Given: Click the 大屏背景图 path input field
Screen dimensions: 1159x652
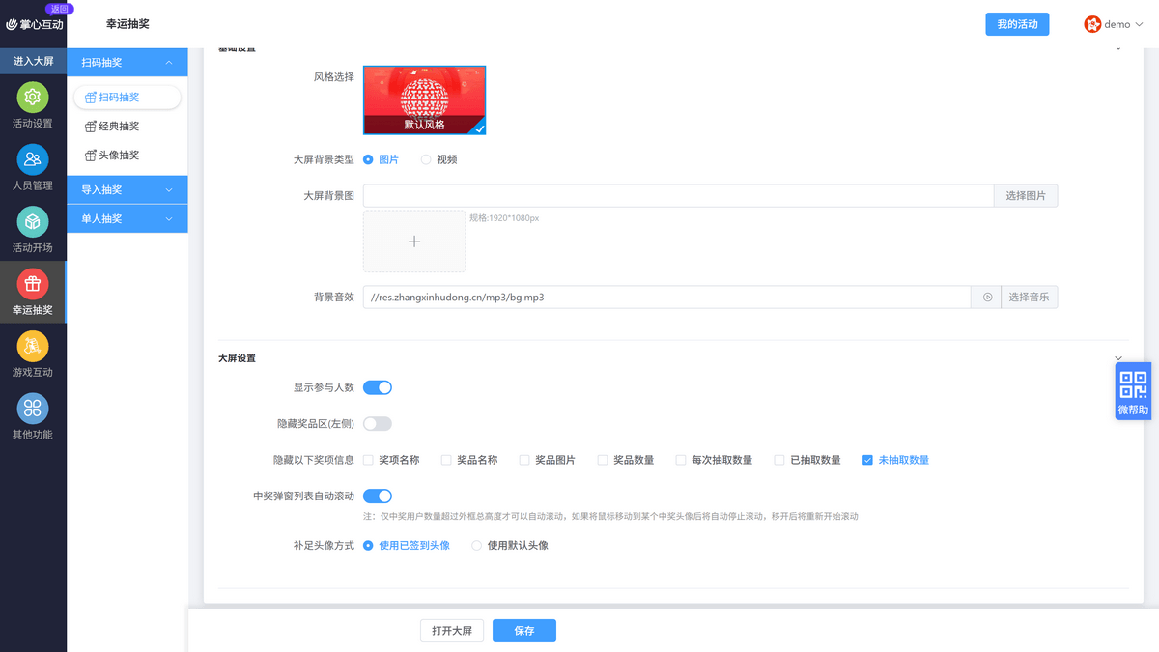Looking at the screenshot, I should (679, 196).
